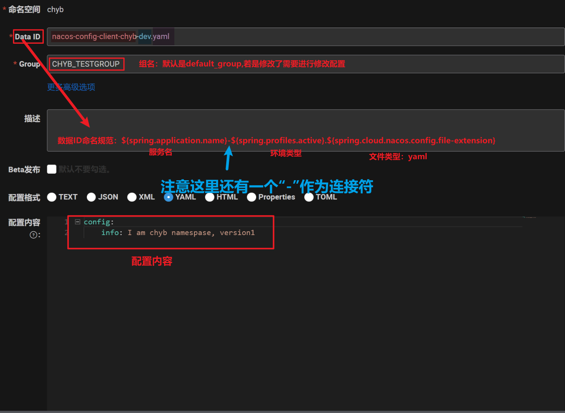565x413 pixels.
Task: Select the XML format radio button
Action: pos(132,197)
